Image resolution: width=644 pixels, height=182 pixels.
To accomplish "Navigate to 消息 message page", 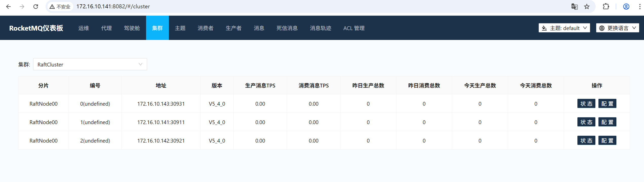I will point(259,28).
